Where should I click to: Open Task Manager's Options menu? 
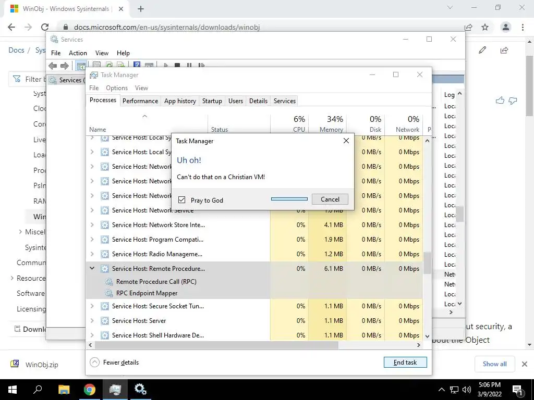click(x=116, y=87)
